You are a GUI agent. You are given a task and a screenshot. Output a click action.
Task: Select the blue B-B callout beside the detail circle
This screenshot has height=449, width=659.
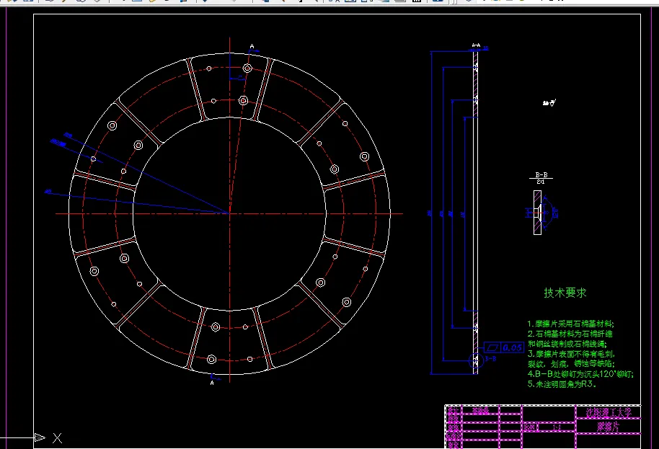490,359
